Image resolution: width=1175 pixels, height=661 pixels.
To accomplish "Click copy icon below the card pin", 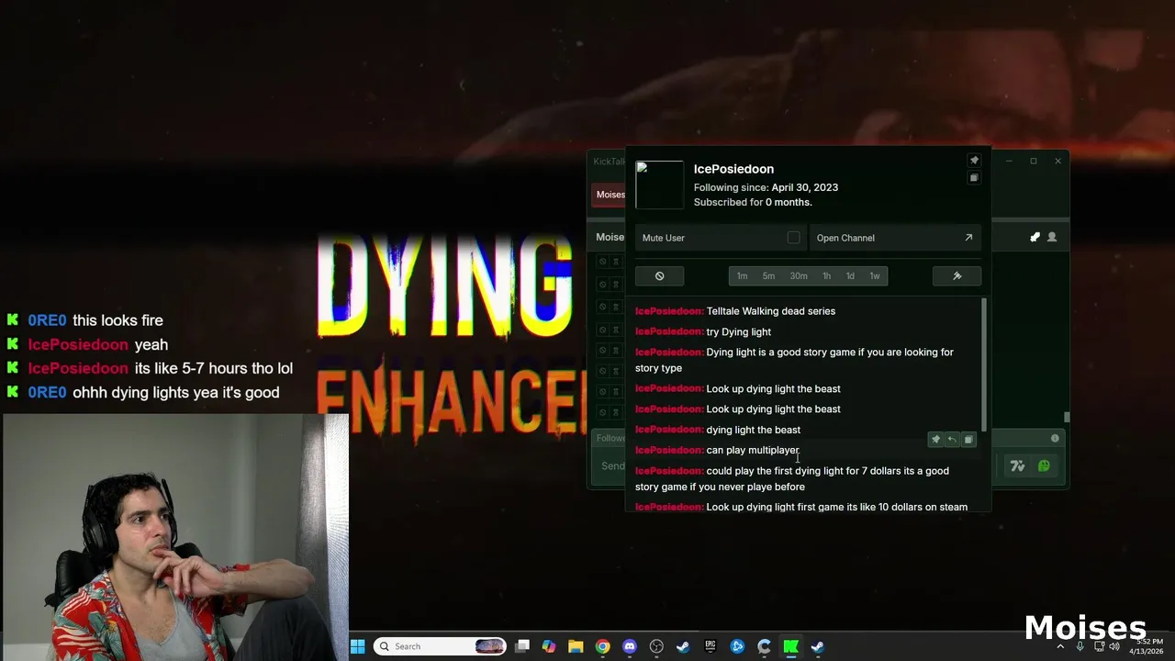I will 974,178.
